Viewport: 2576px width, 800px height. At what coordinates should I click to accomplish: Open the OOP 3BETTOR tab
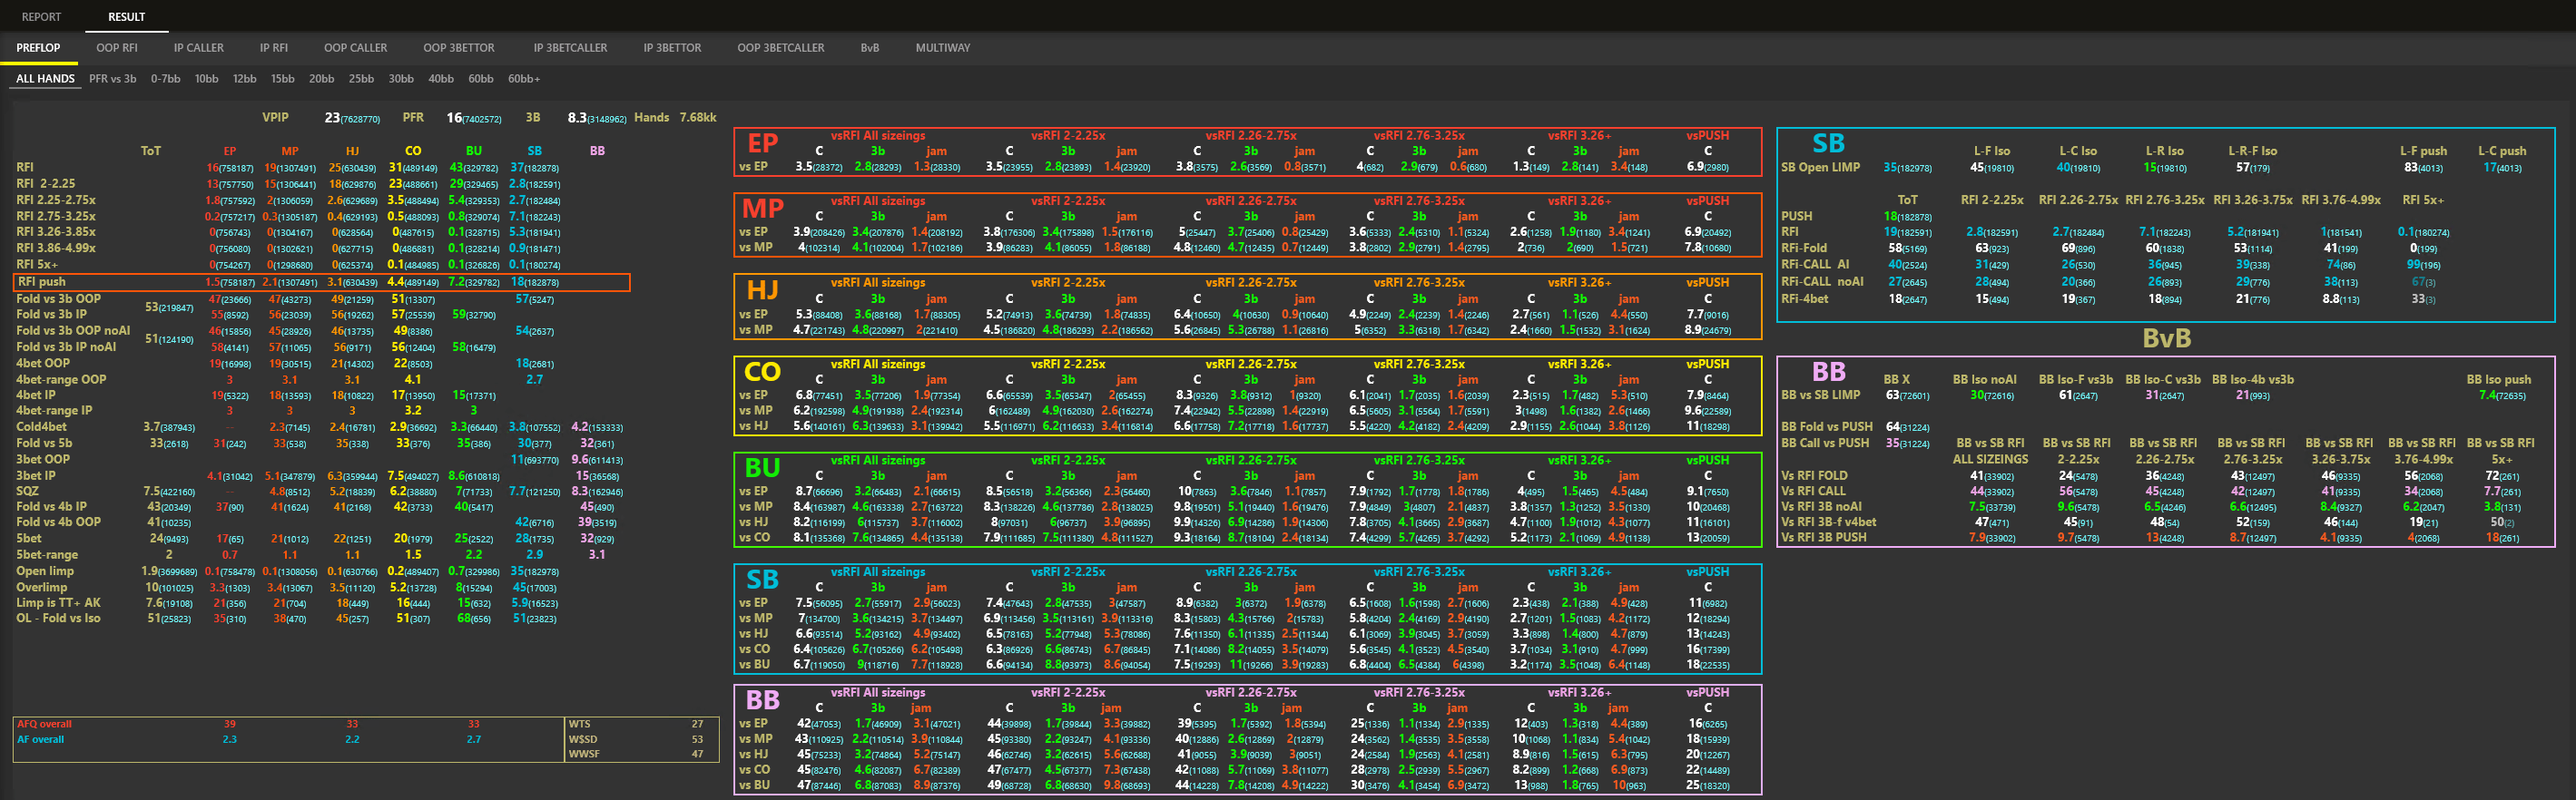pos(458,48)
